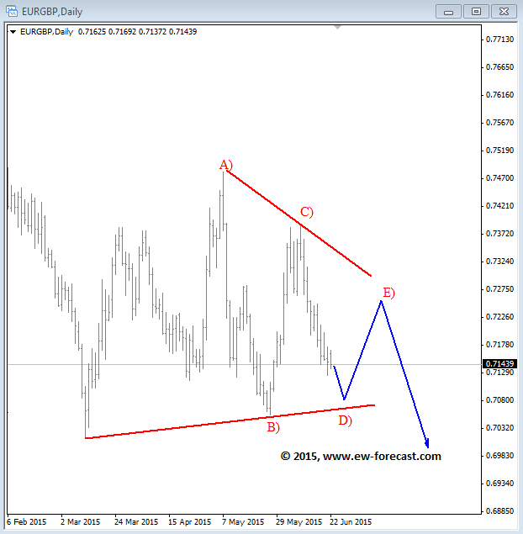The image size is (523, 534).
Task: Click price level 0.68850 on scale
Action: tap(499, 511)
